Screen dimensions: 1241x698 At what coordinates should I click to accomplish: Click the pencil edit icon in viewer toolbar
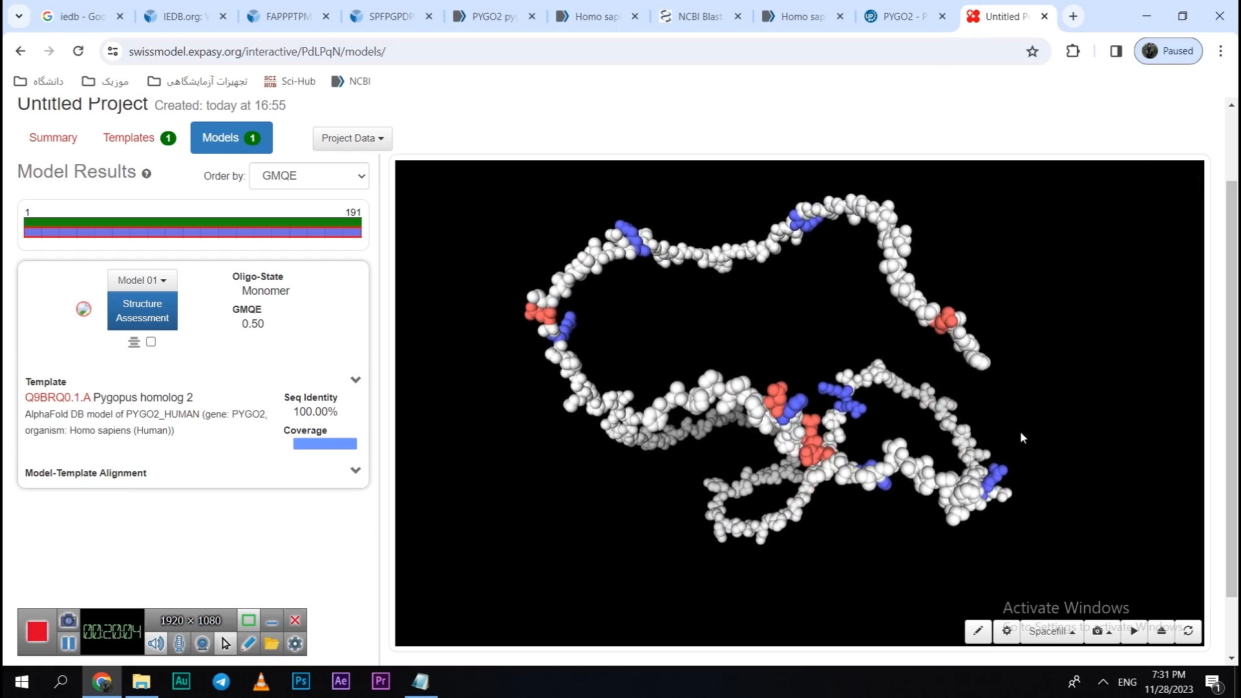(978, 631)
